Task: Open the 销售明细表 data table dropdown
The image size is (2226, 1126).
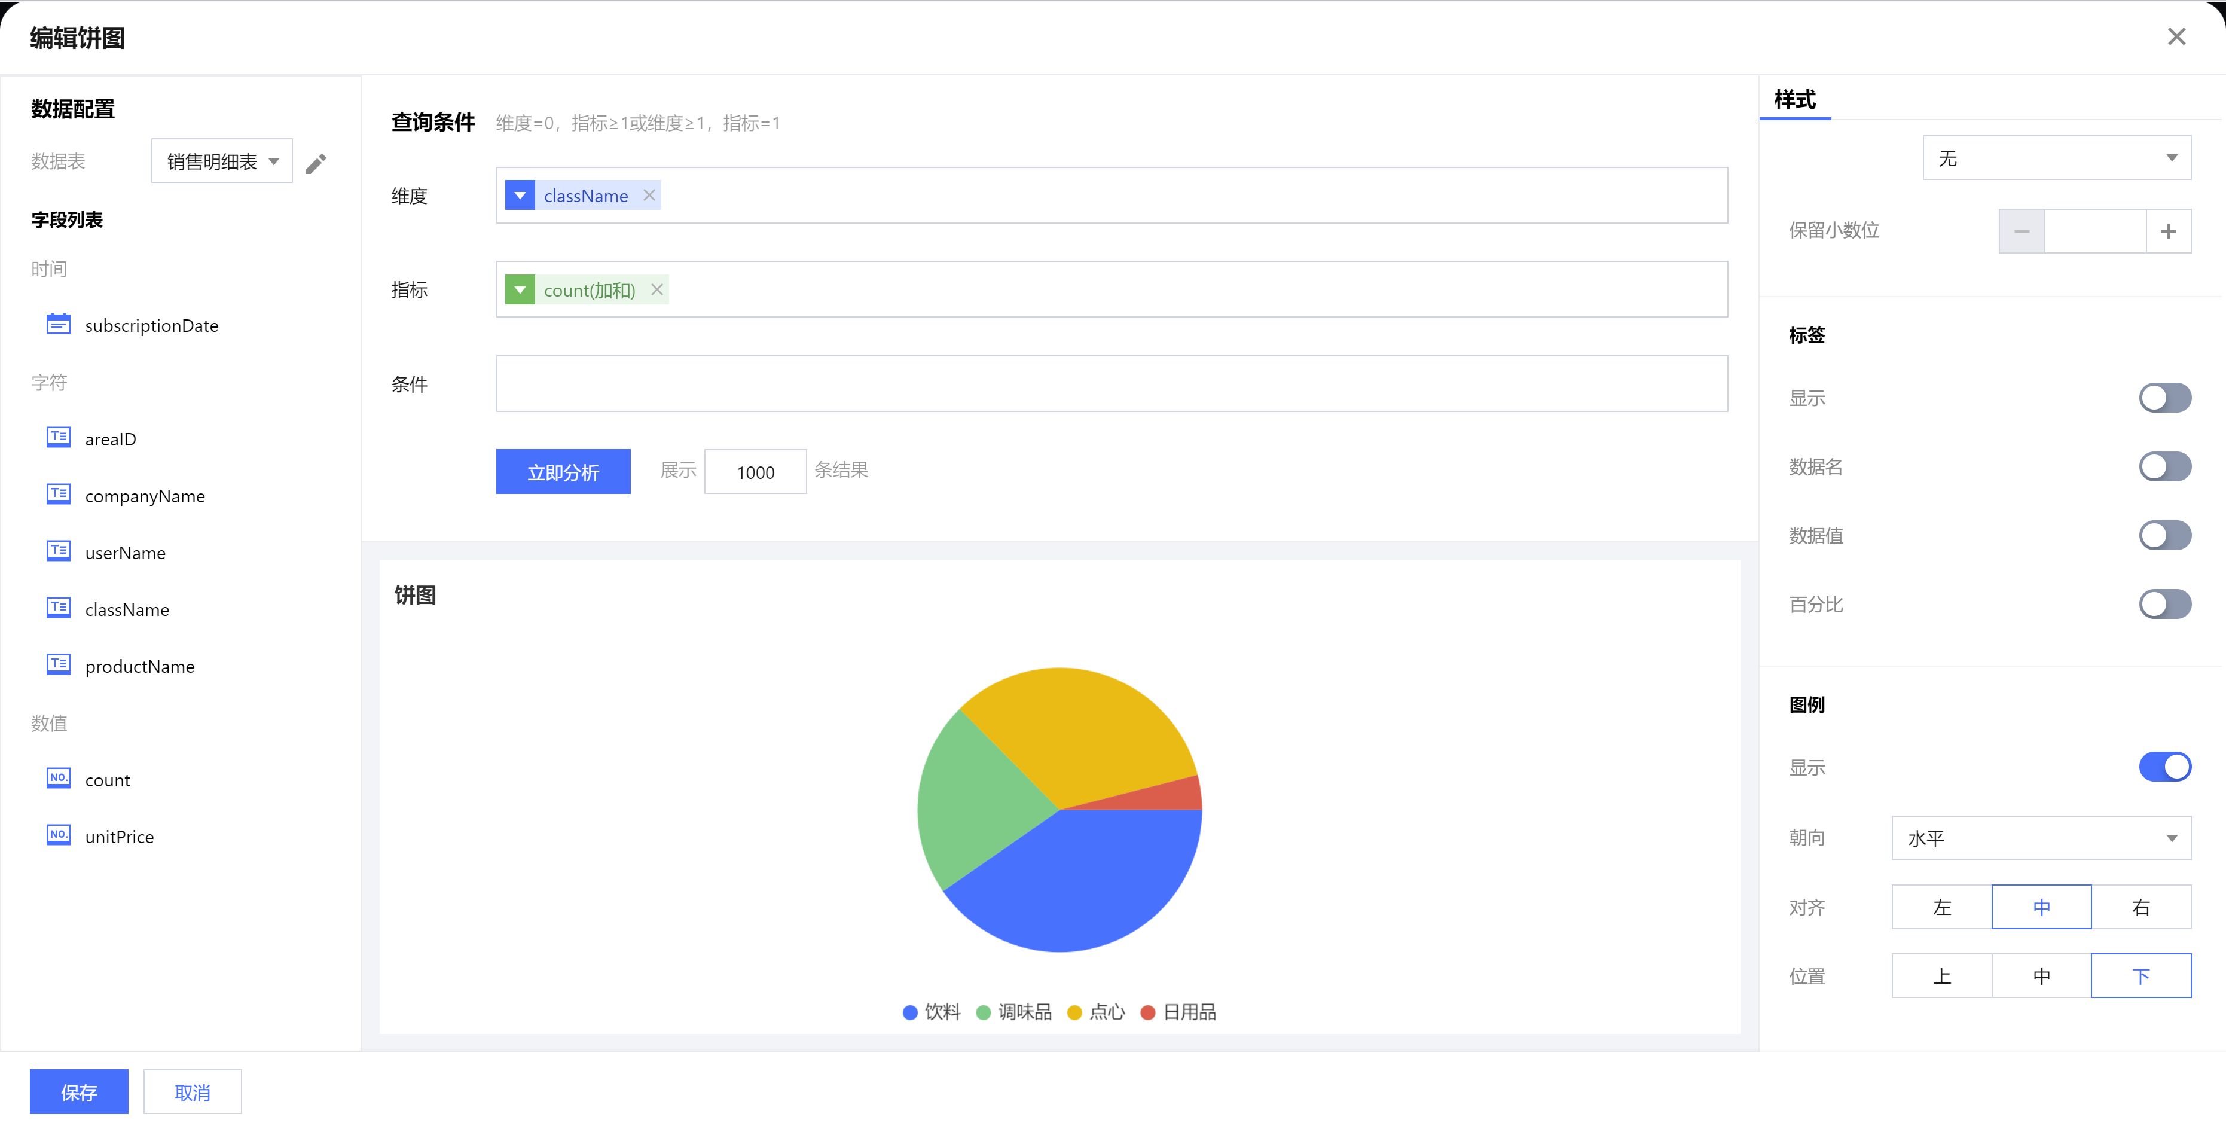Action: 222,161
